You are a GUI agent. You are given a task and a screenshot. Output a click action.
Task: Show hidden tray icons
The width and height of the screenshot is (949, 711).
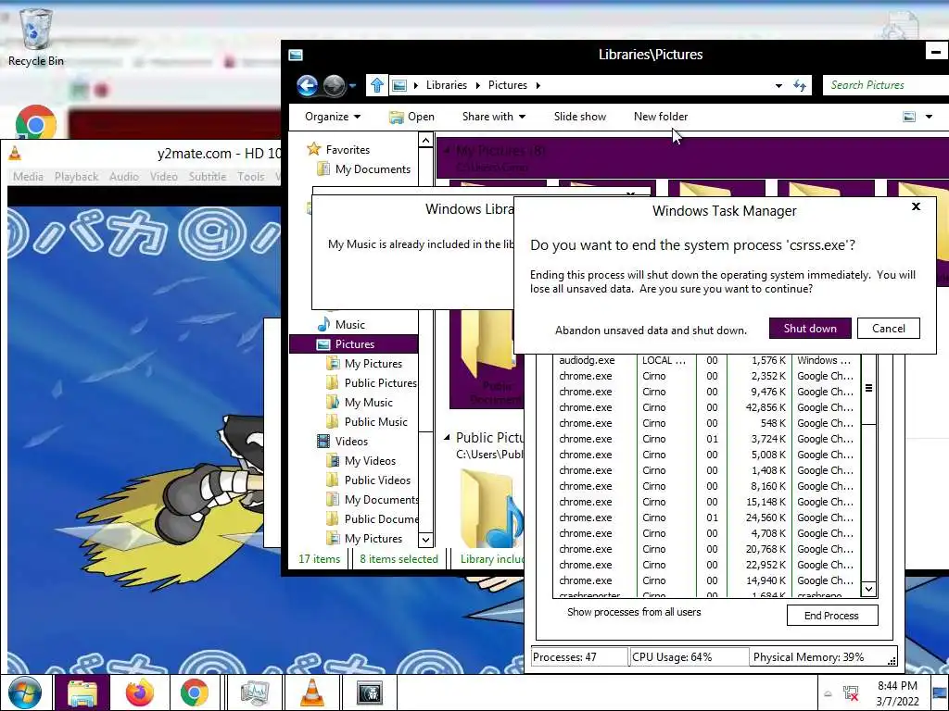[828, 694]
